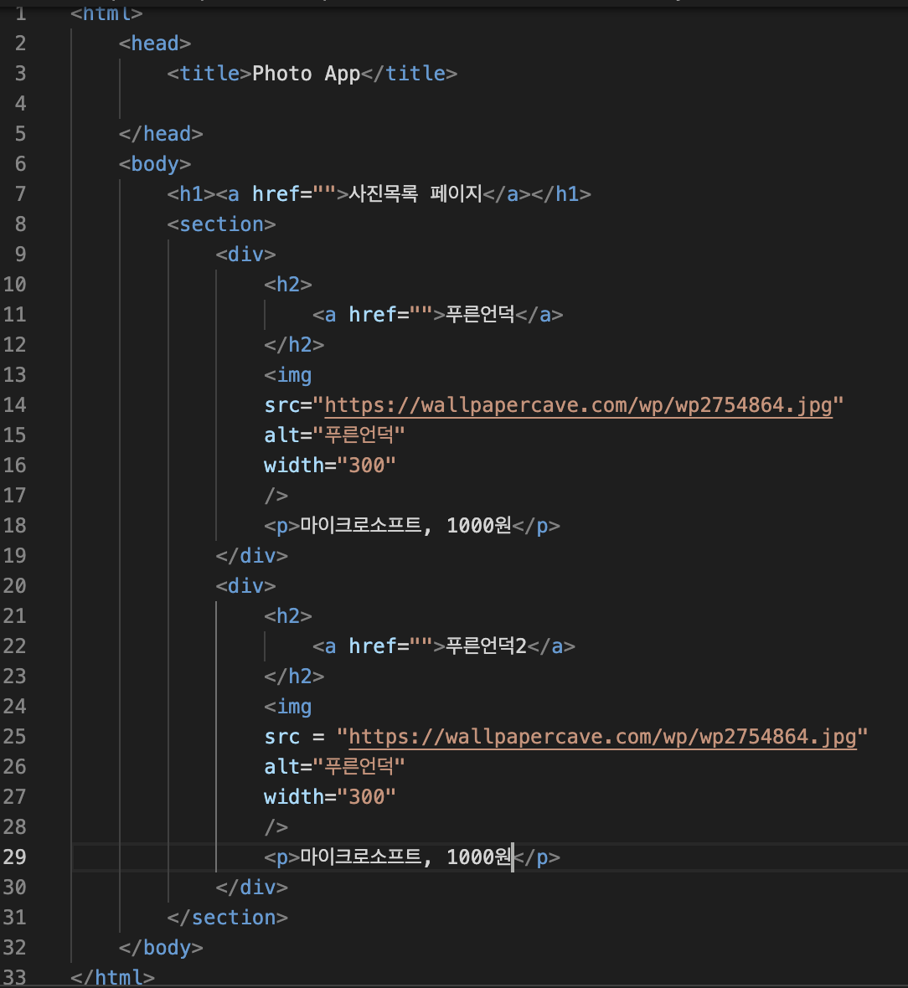
Task: Click the closing h2 tag on line 12
Action: tap(294, 345)
